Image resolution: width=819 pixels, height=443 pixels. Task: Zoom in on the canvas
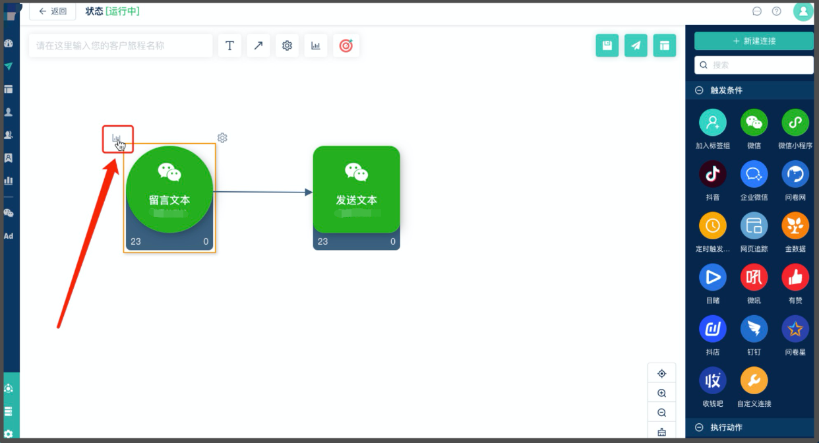point(662,393)
